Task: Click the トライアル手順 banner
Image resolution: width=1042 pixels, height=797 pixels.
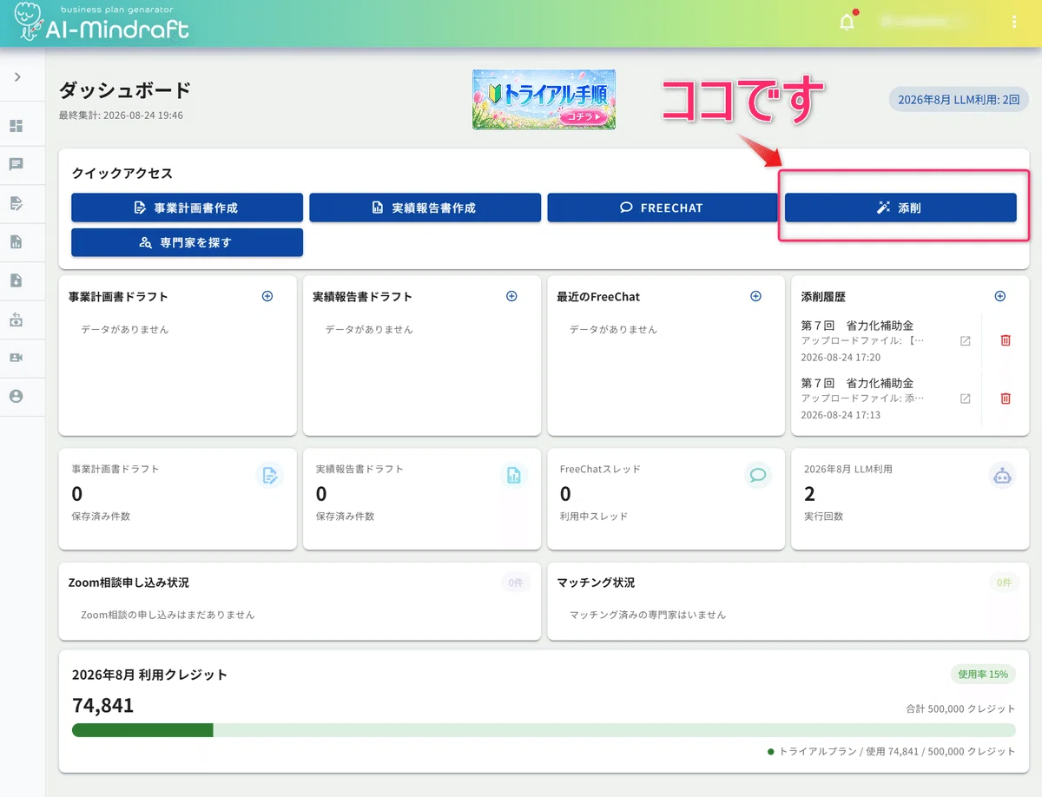Action: [544, 100]
